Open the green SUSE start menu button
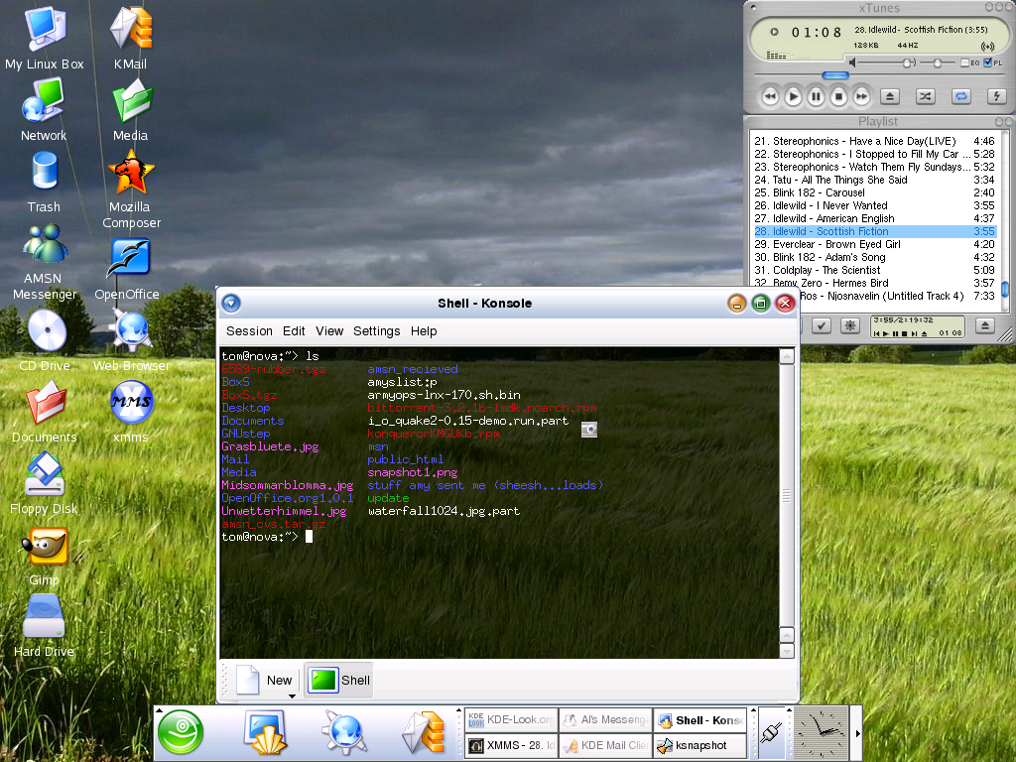Image resolution: width=1016 pixels, height=762 pixels. [x=181, y=732]
